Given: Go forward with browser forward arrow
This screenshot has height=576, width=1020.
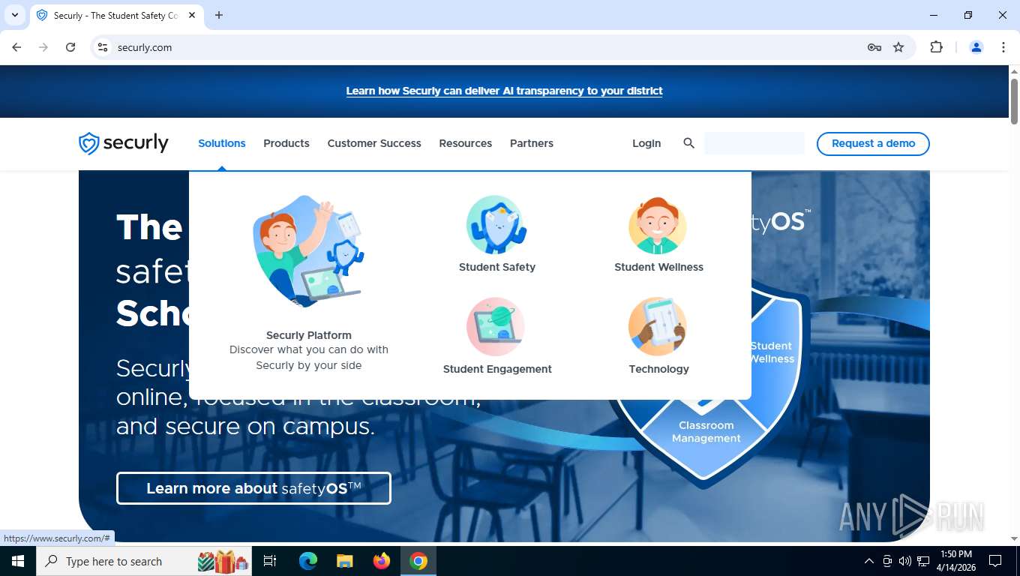Looking at the screenshot, I should click(43, 47).
